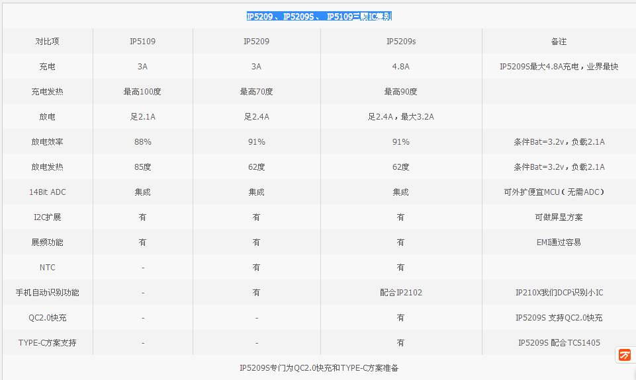Screen dimensions: 636x380
Task: Click the 对比项 header cell
Action: pyautogui.click(x=47, y=42)
